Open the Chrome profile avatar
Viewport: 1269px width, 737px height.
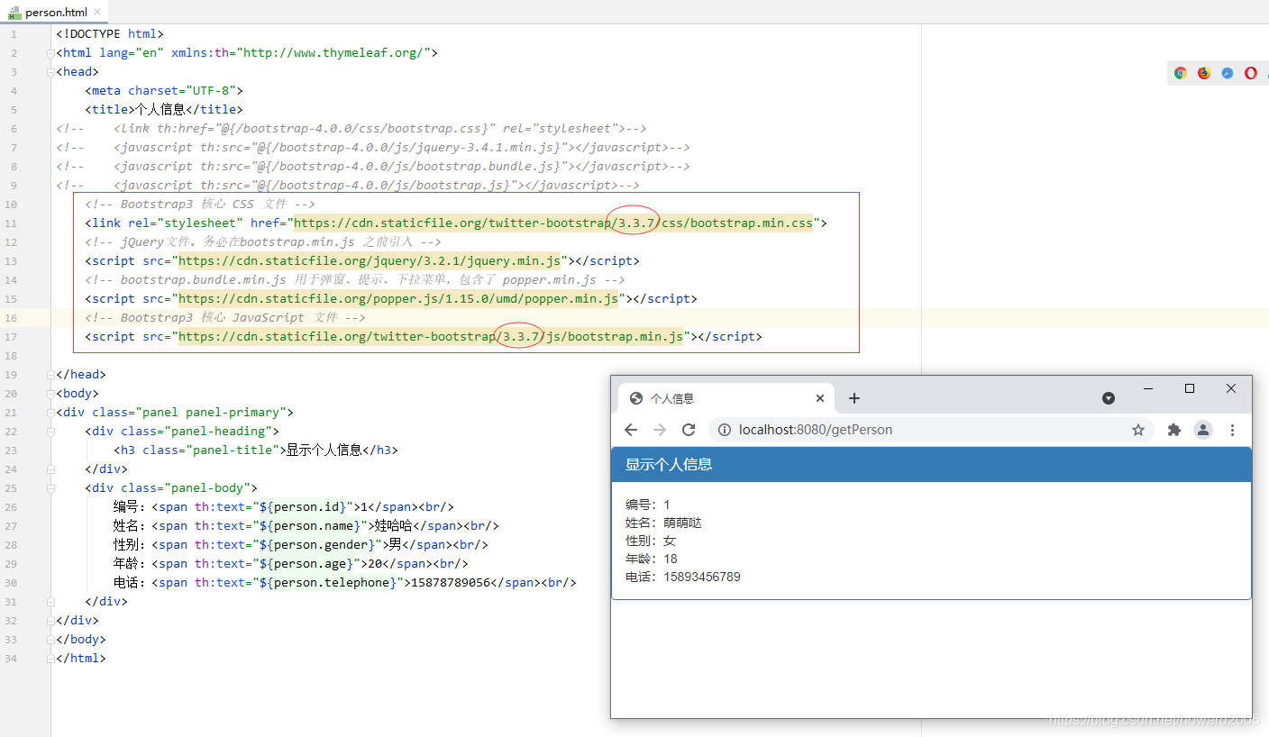1203,430
